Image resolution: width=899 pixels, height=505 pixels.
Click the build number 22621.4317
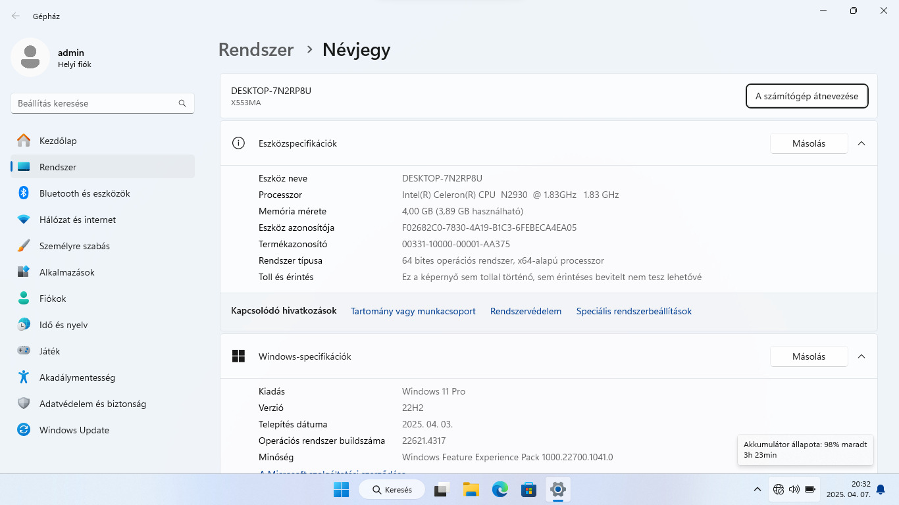[x=424, y=441]
